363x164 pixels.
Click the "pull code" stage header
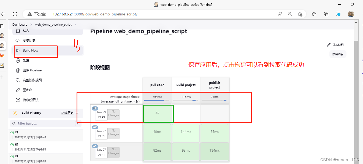157,85
